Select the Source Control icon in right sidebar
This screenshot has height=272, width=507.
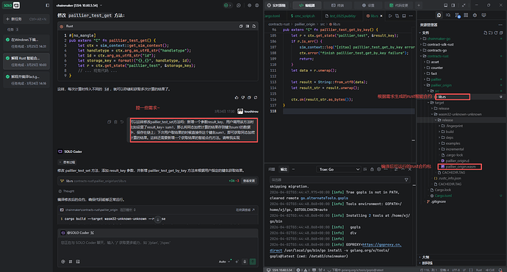[457, 15]
